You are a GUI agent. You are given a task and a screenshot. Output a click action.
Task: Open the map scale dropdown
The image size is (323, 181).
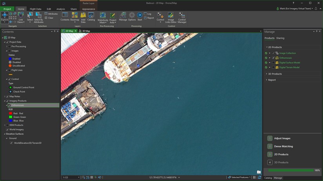[x=78, y=177]
